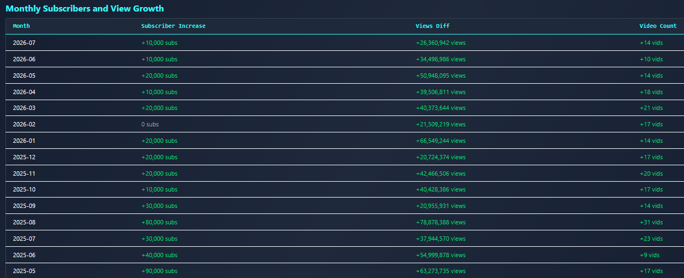The height and width of the screenshot is (278, 684).
Task: Select the 2025-08 month cell
Action: coord(24,222)
